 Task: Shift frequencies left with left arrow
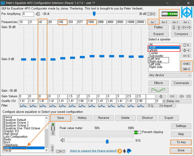[184, 27]
